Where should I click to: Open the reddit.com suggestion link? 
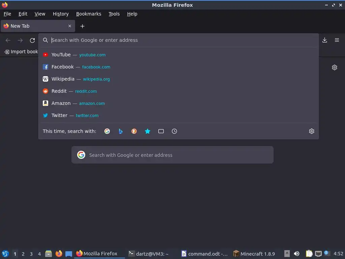tap(86, 91)
